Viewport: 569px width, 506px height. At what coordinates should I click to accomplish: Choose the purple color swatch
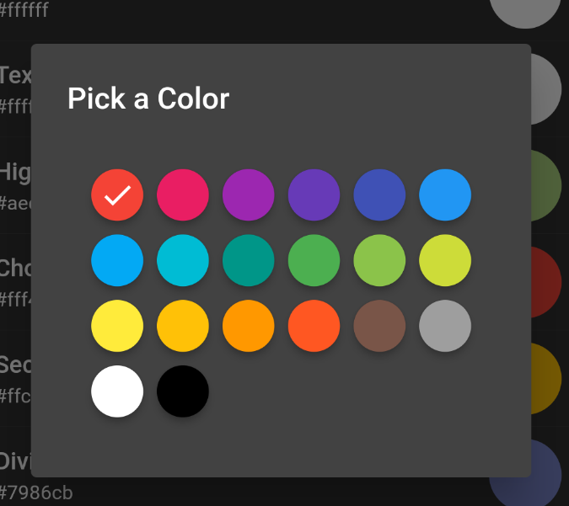tap(249, 194)
